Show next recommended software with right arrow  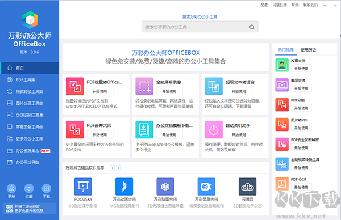(x=119, y=168)
